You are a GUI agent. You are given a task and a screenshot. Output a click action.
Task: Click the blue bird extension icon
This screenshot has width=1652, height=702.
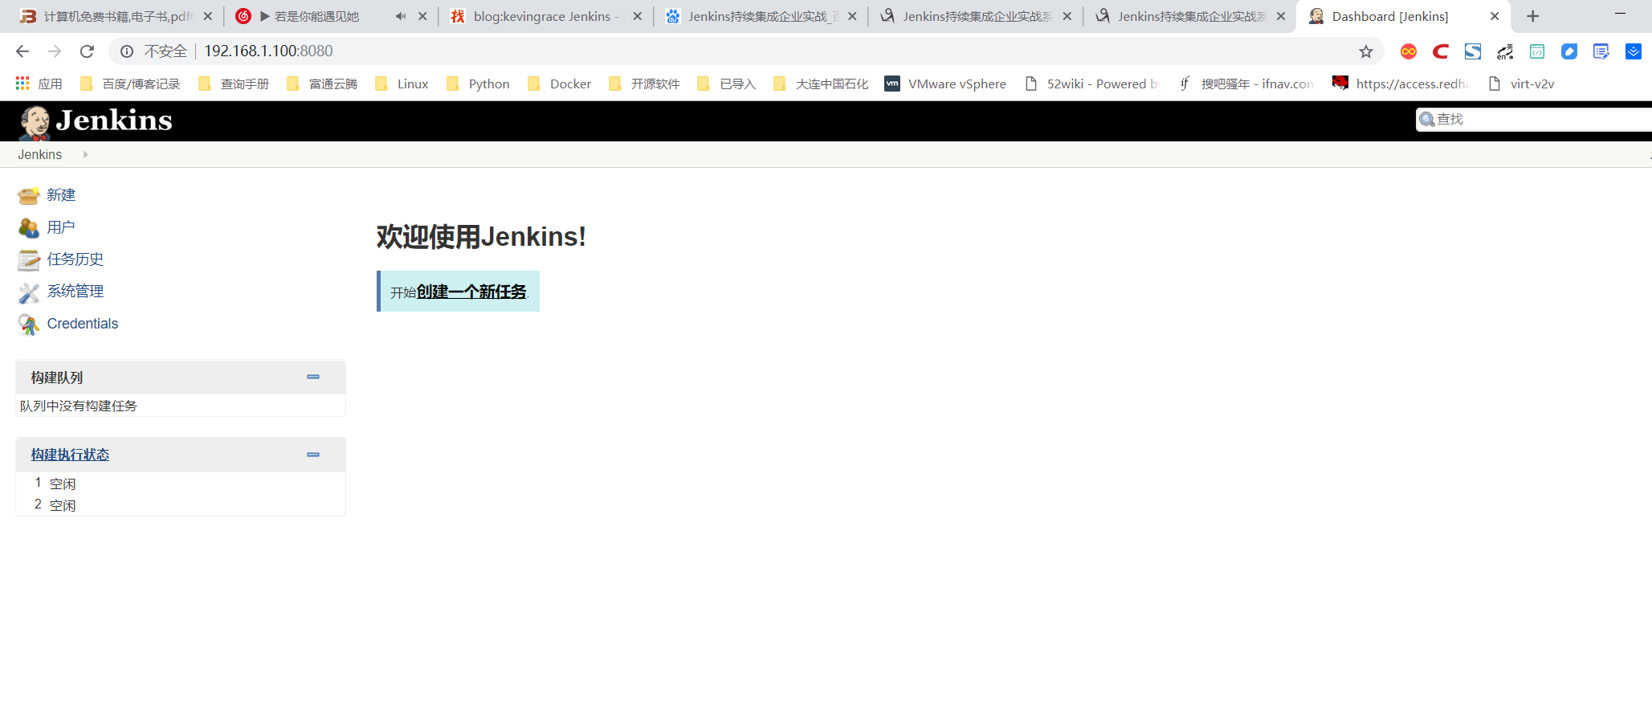tap(1569, 51)
